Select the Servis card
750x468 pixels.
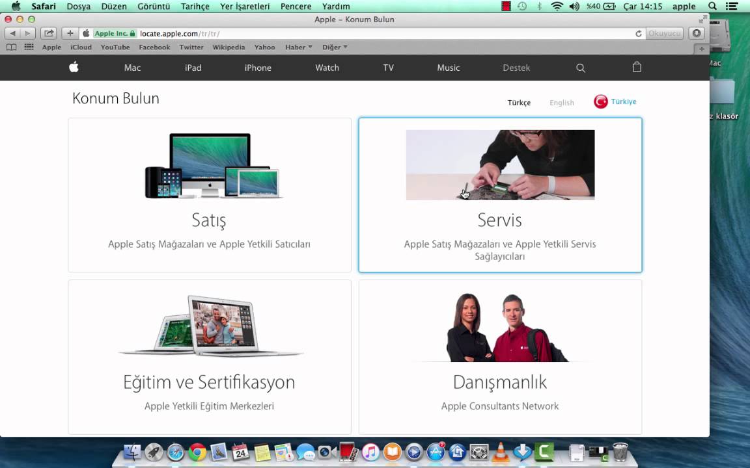[500, 195]
